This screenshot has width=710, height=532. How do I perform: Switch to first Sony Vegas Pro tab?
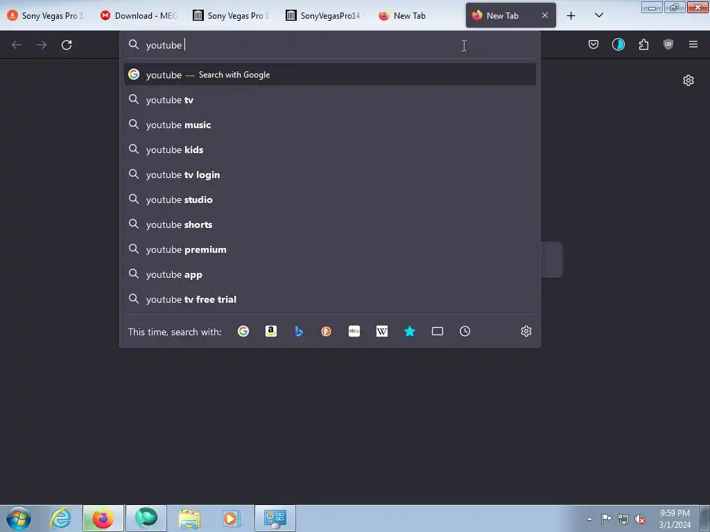46,15
